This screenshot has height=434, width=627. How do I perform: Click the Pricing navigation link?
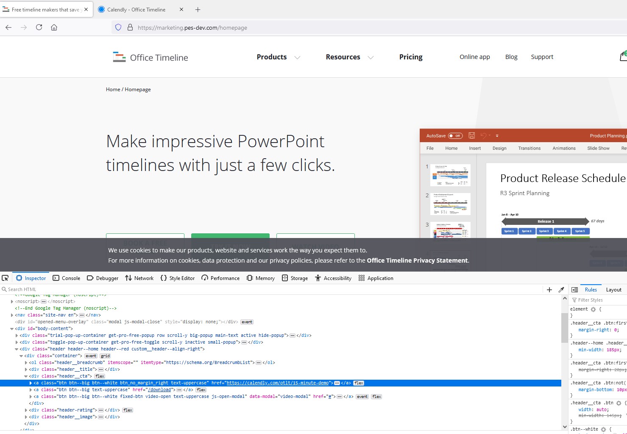point(410,57)
